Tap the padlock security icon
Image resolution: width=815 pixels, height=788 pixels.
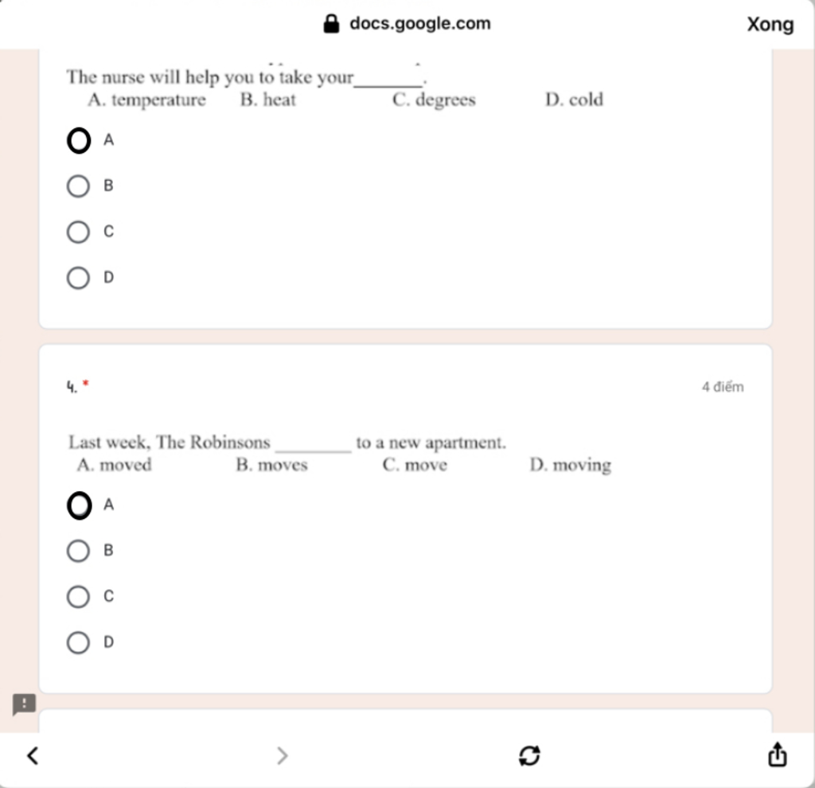pos(331,23)
